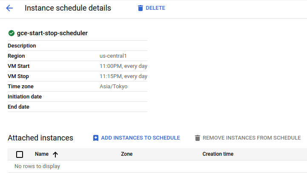
Task: Sort table by Creation time column
Action: 218,154
